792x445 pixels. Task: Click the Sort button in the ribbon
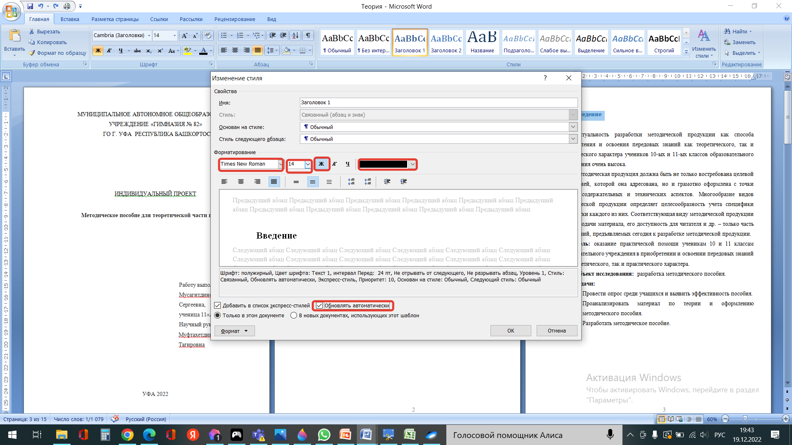coord(295,35)
